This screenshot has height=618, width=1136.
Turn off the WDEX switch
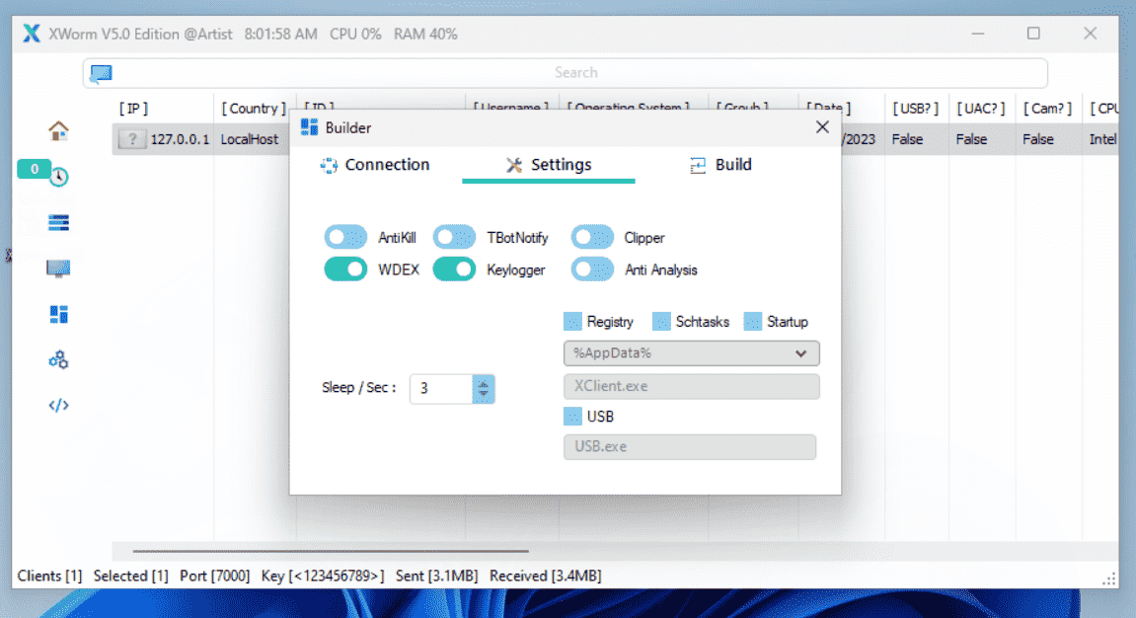click(x=345, y=270)
